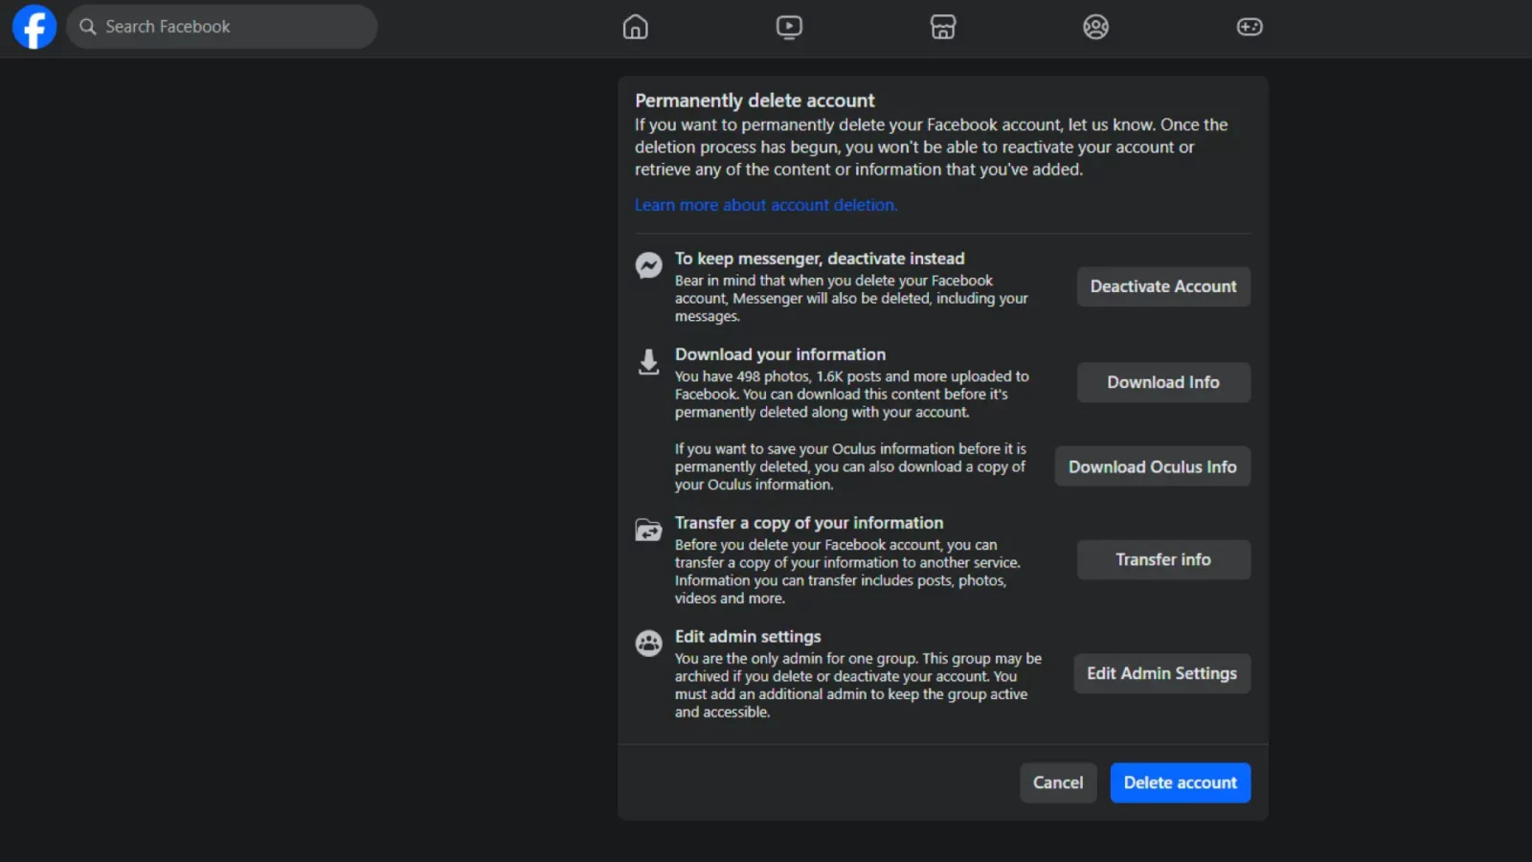This screenshot has height=862, width=1532.
Task: Click the magnifier icon in search box
Action: click(x=88, y=27)
